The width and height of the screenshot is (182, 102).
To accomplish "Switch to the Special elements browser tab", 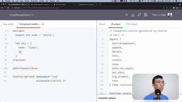I will click(x=41, y=5).
